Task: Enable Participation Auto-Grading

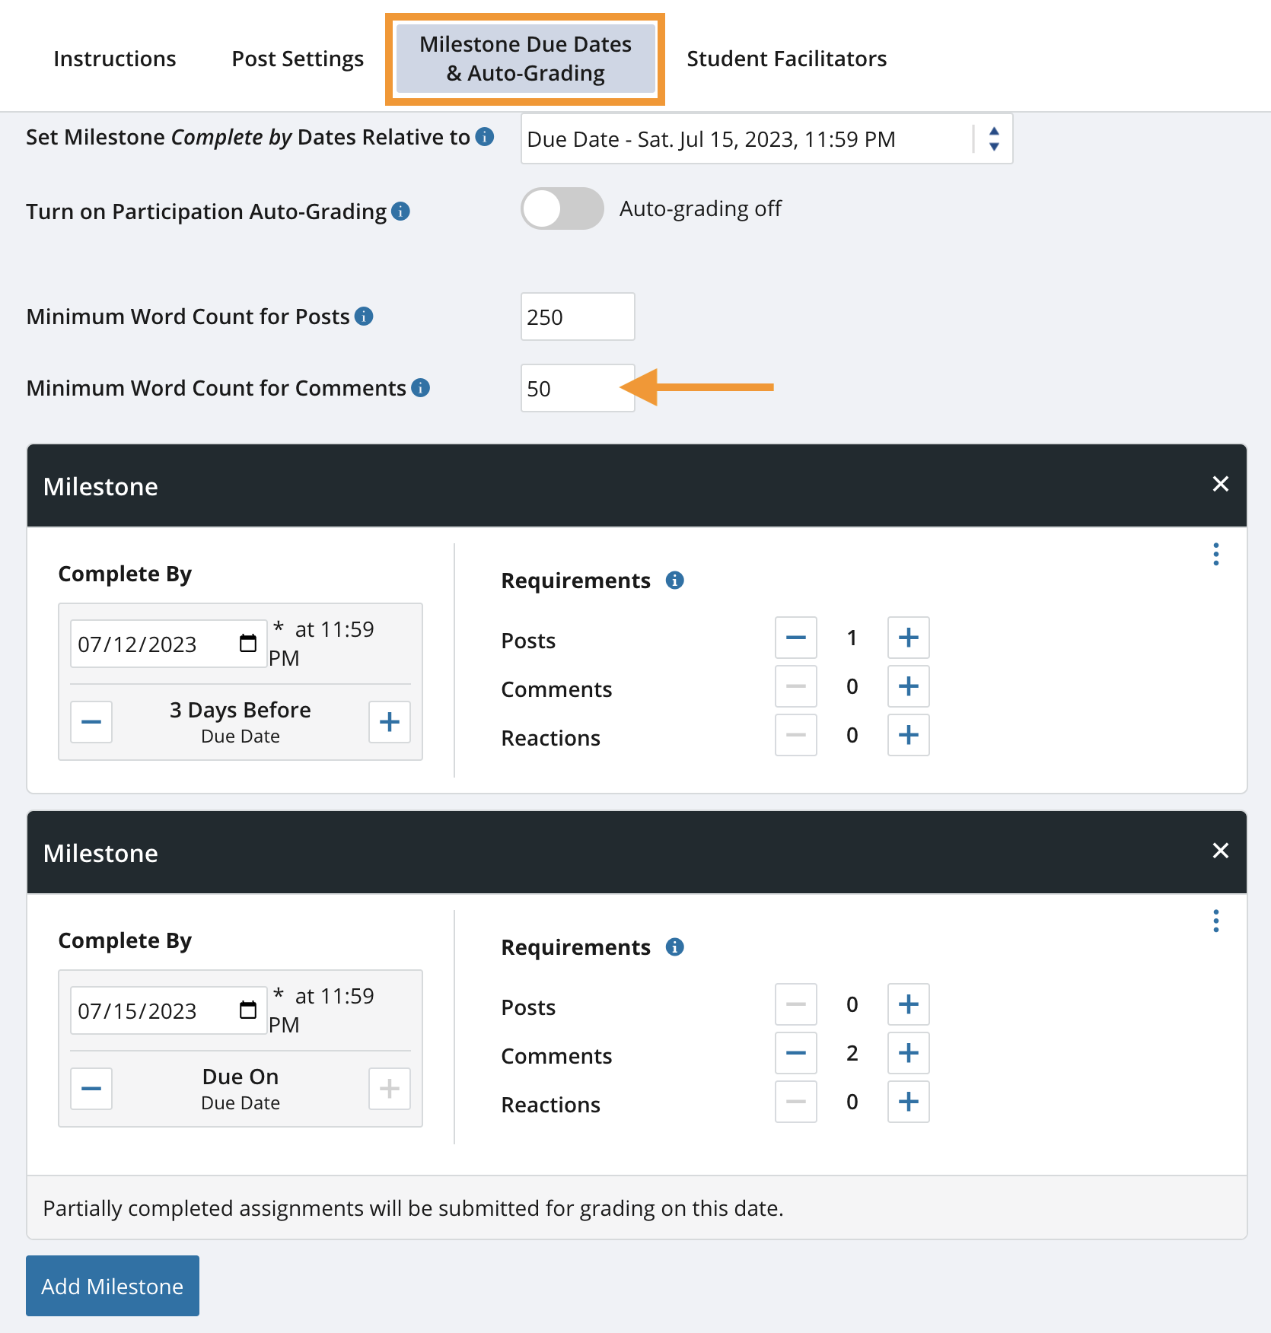Action: coord(562,208)
